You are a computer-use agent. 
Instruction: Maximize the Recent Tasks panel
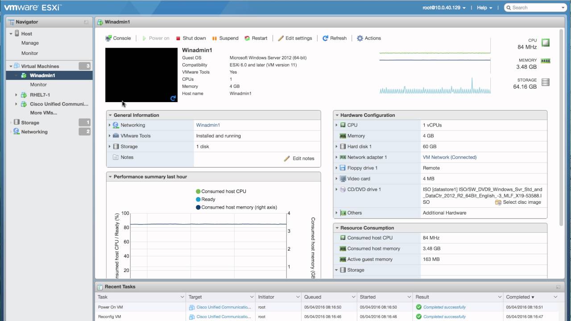click(558, 287)
